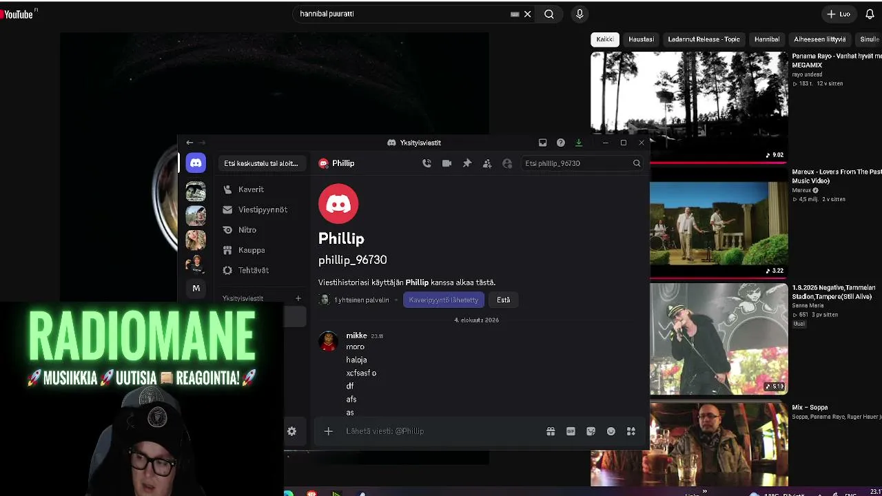Open the blonde-haired server avatar in Discord
The image size is (882, 496).
click(196, 239)
